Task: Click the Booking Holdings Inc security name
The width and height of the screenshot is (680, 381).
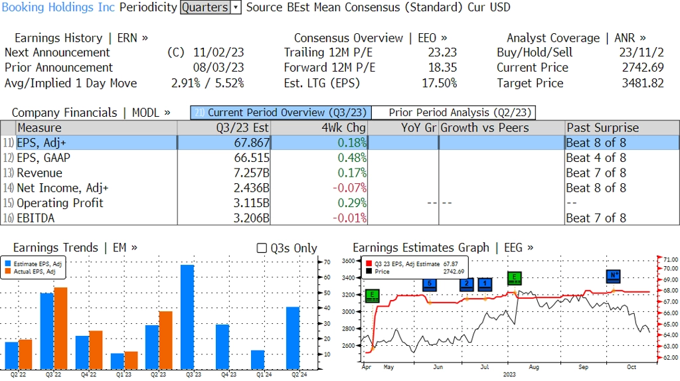Action: point(58,7)
